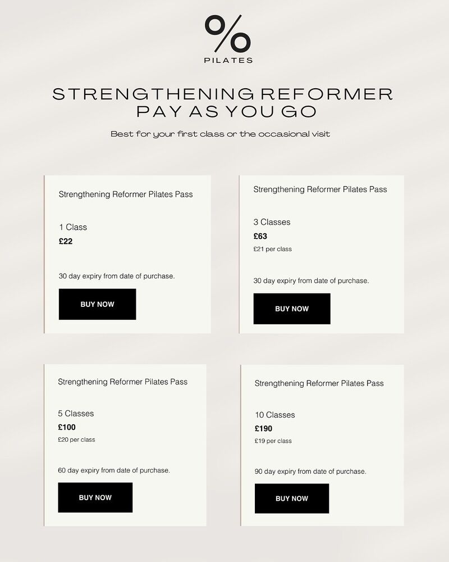Select the "5 Classes" label
This screenshot has width=449, height=562.
point(76,413)
